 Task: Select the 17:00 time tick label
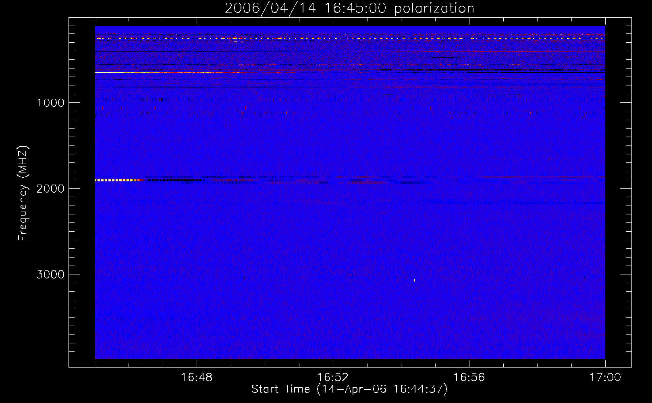click(x=605, y=378)
